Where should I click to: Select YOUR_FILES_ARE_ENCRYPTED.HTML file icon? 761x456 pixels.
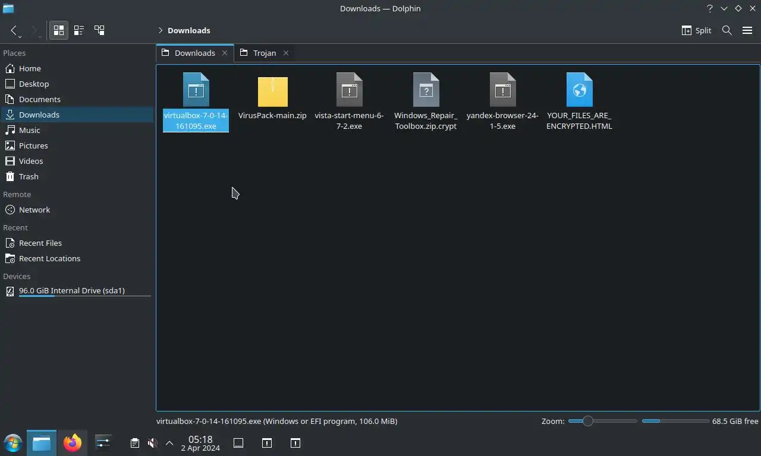click(x=580, y=90)
